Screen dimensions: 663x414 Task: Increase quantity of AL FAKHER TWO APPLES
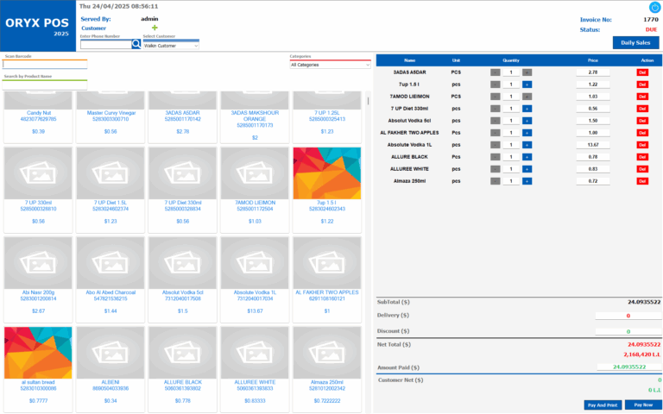[x=527, y=133]
